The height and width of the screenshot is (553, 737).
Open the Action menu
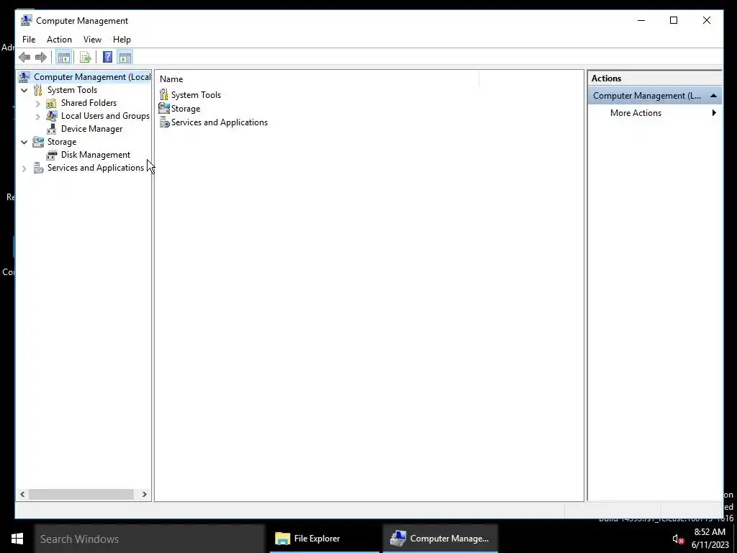tap(59, 40)
